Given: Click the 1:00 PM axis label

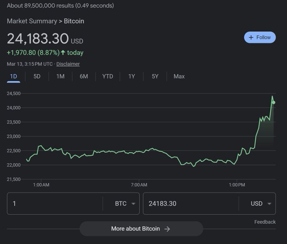Looking at the screenshot, I should [237, 185].
